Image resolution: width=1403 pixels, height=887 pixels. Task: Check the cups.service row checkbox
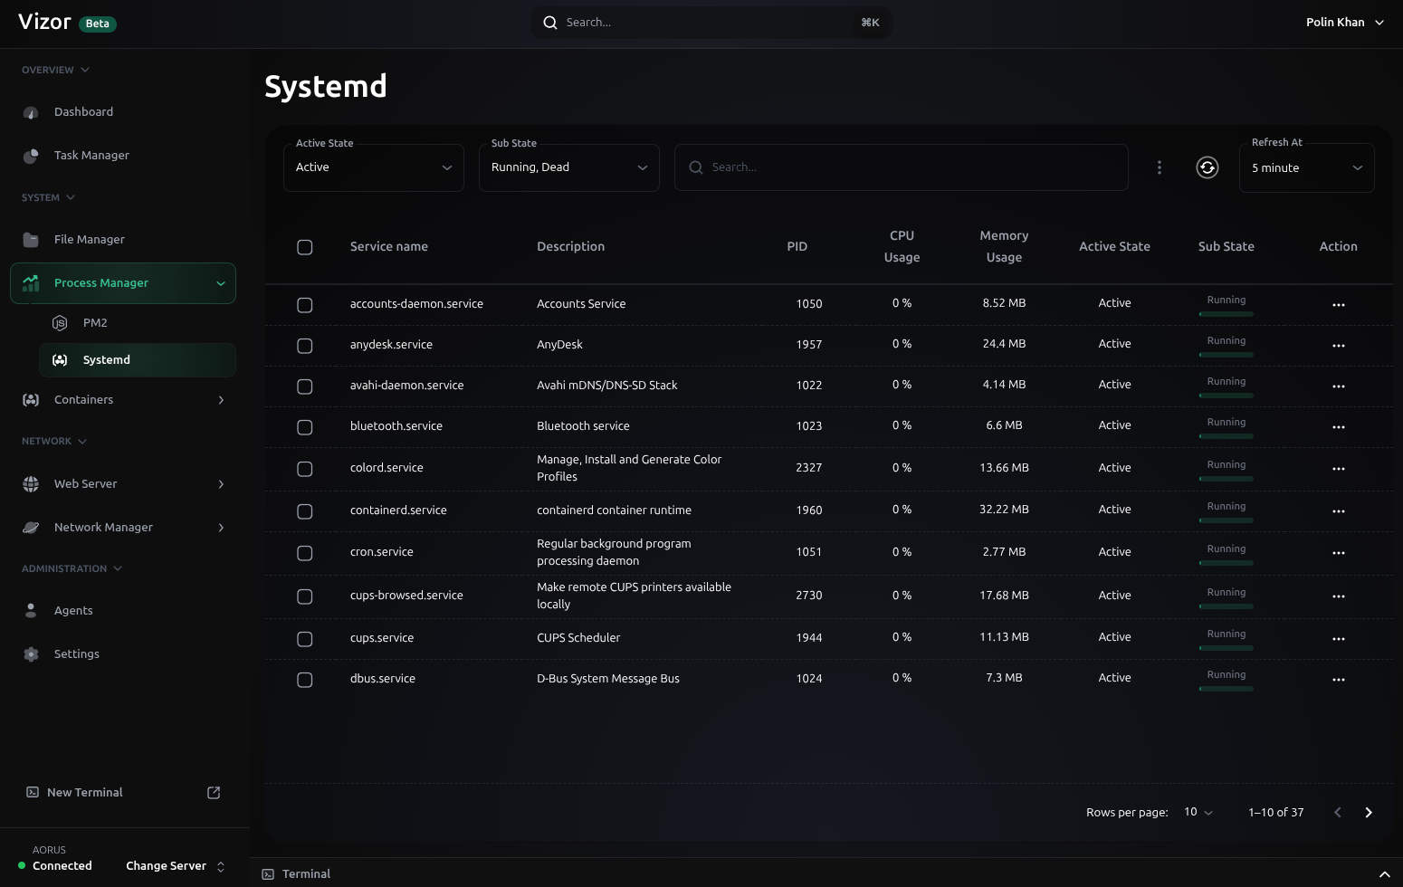305,639
